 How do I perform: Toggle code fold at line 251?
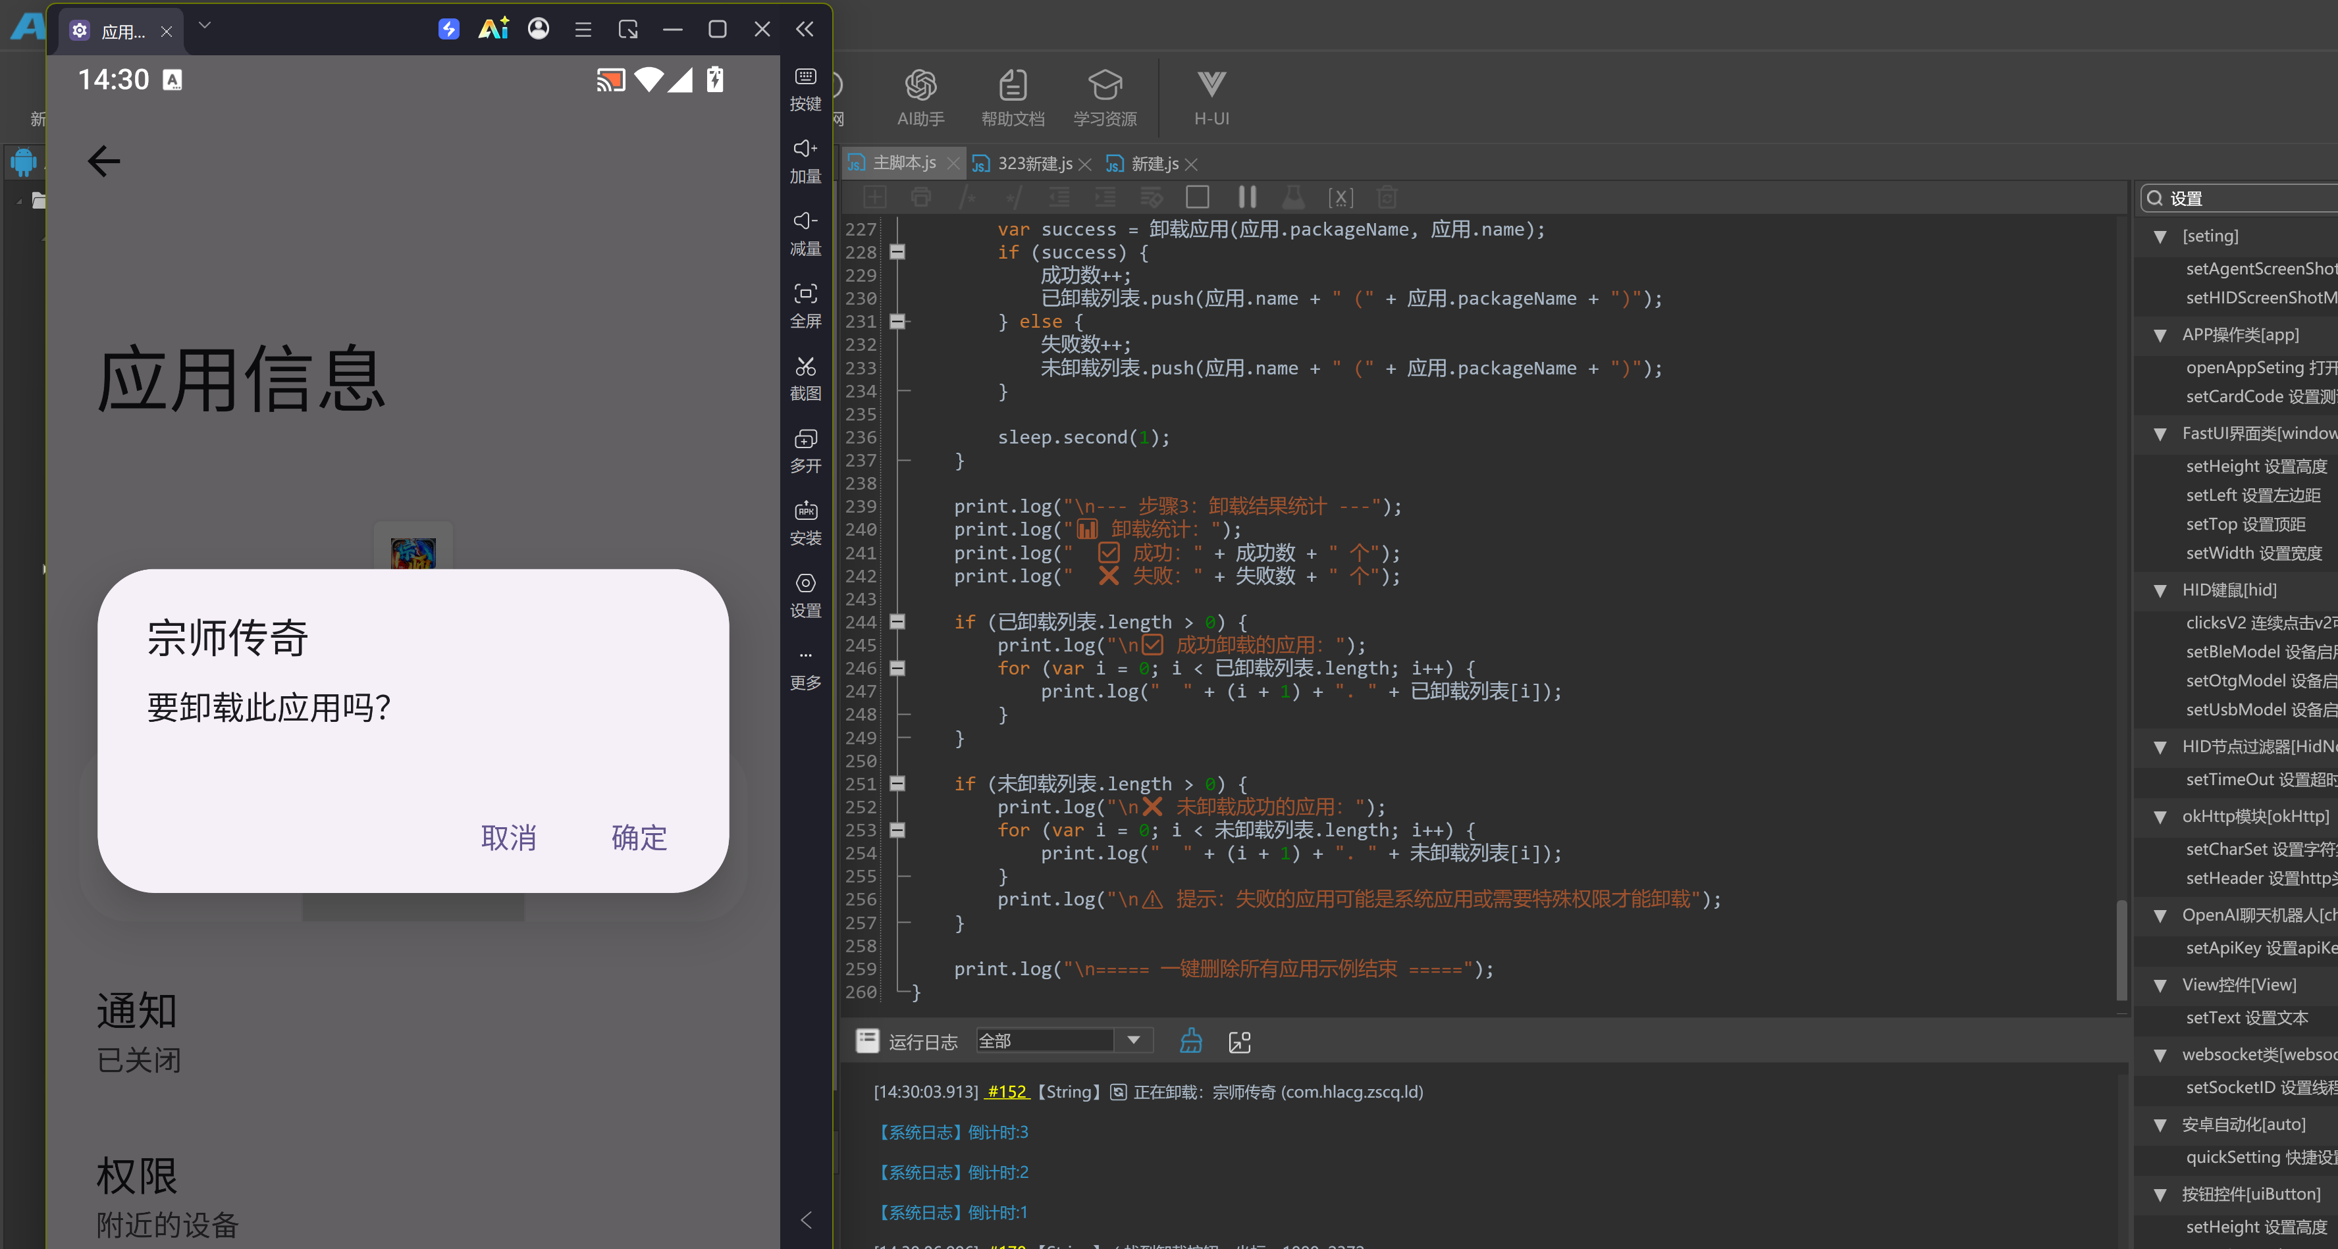[897, 784]
